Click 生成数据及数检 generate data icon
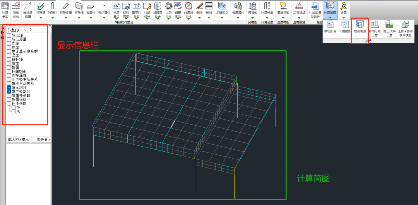Image resolution: width=418 pixels, height=205 pixels. tap(315, 6)
